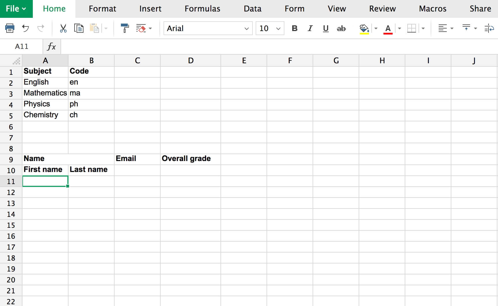Switch to the Formulas tab
The image size is (498, 306).
click(202, 9)
